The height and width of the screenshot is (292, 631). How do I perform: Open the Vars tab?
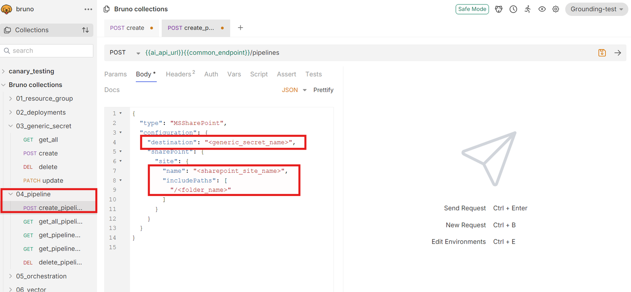coord(234,74)
